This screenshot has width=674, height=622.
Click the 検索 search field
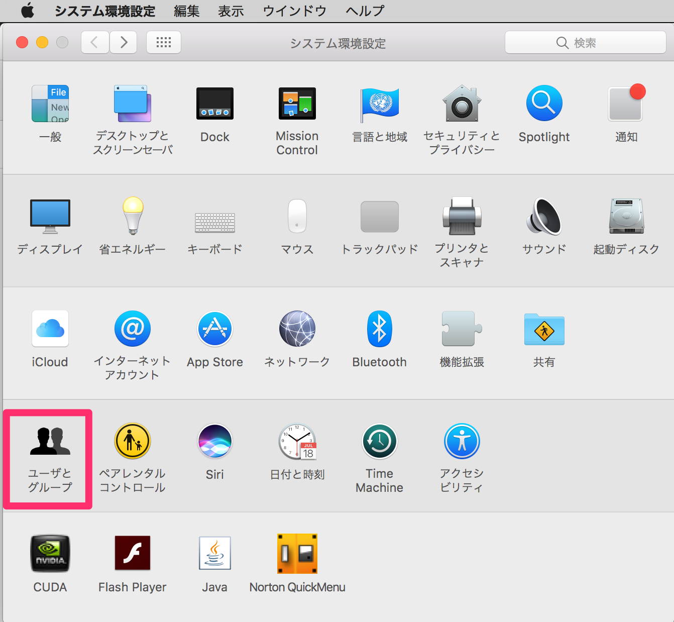pos(585,43)
